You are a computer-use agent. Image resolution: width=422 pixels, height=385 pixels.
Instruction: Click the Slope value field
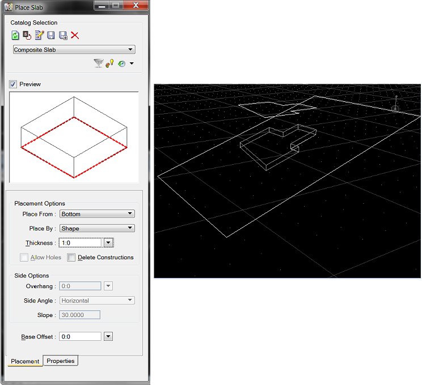coord(79,315)
